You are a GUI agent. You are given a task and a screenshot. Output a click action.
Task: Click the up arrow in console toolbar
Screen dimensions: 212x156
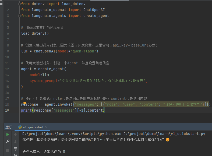15,134
